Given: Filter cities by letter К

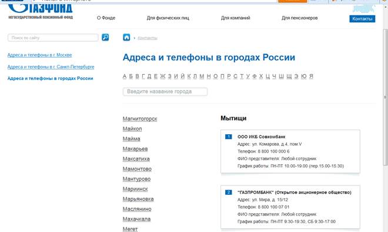Looking at the screenshot, I should click(189, 77).
